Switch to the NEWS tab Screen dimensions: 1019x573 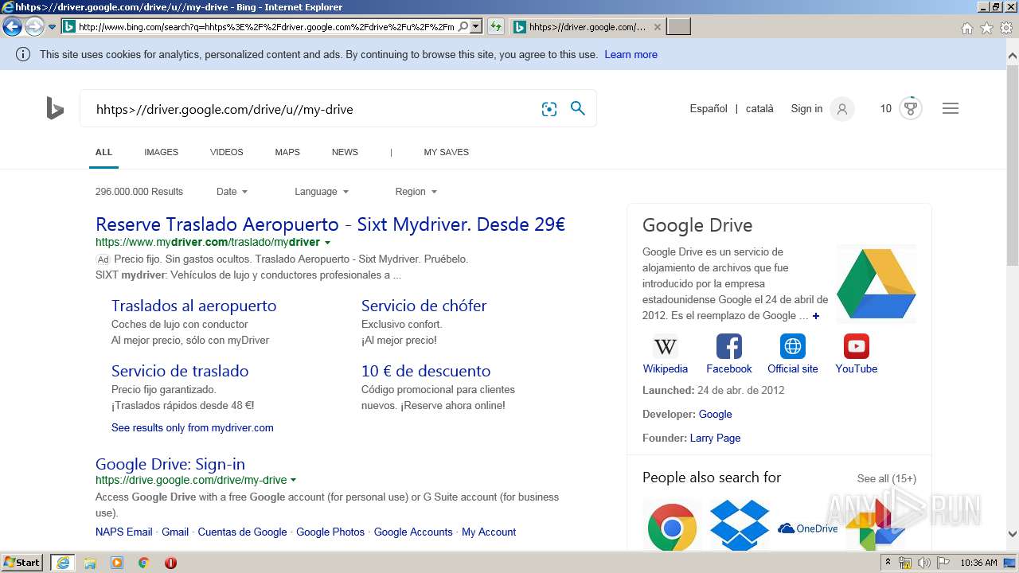tap(345, 152)
